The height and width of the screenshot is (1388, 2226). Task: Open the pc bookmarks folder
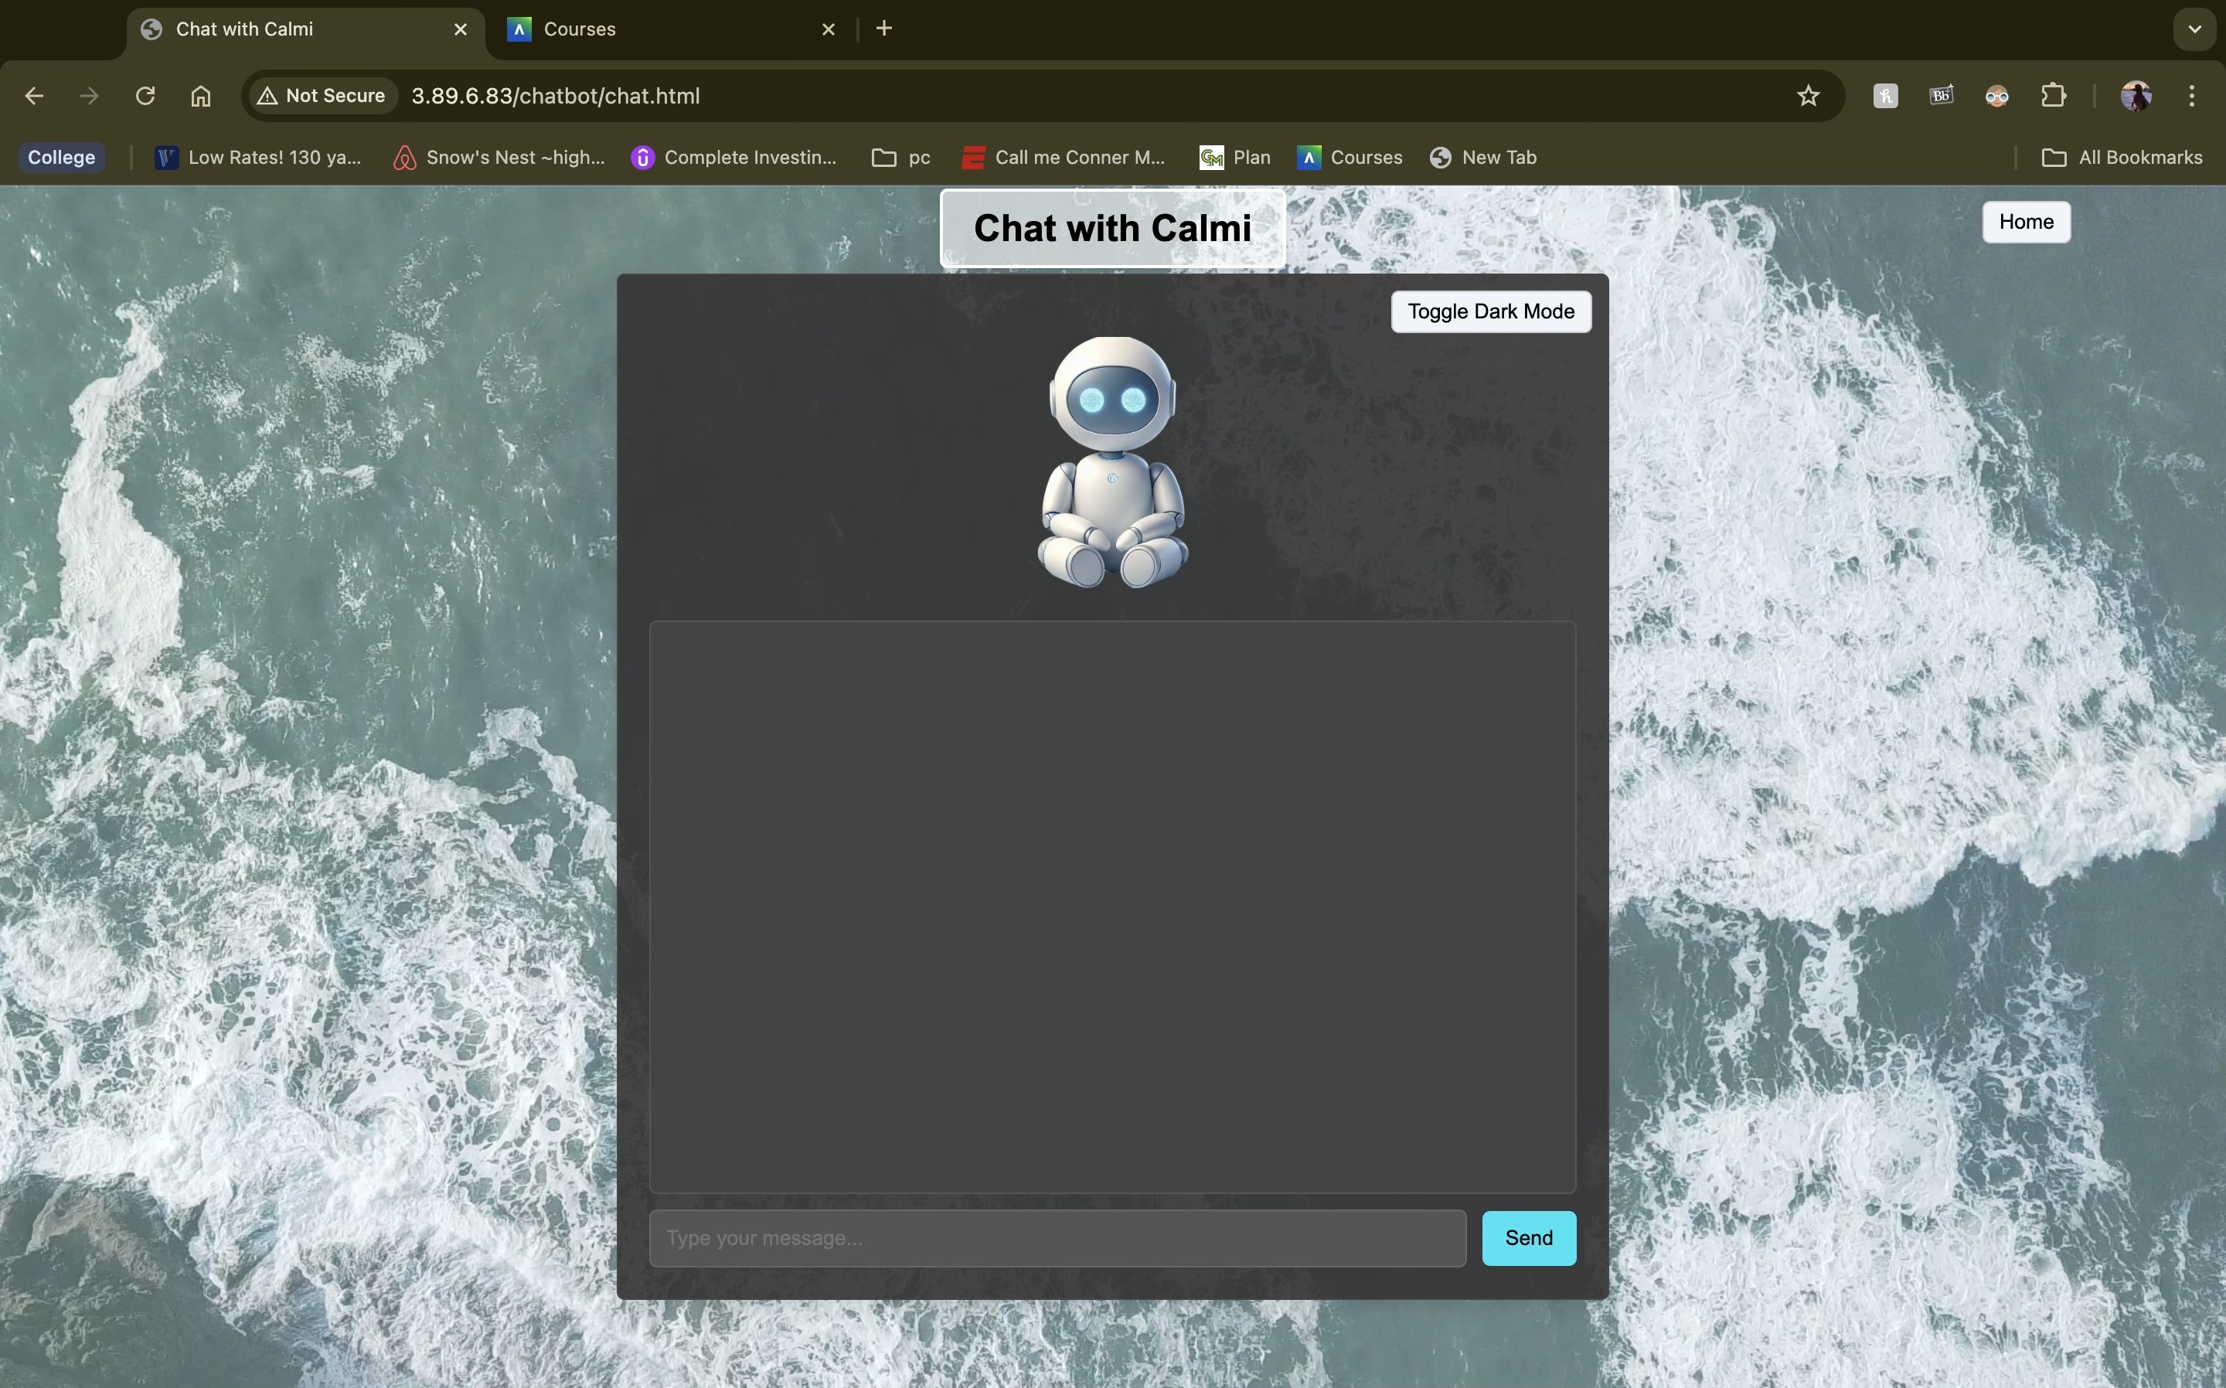(x=900, y=157)
